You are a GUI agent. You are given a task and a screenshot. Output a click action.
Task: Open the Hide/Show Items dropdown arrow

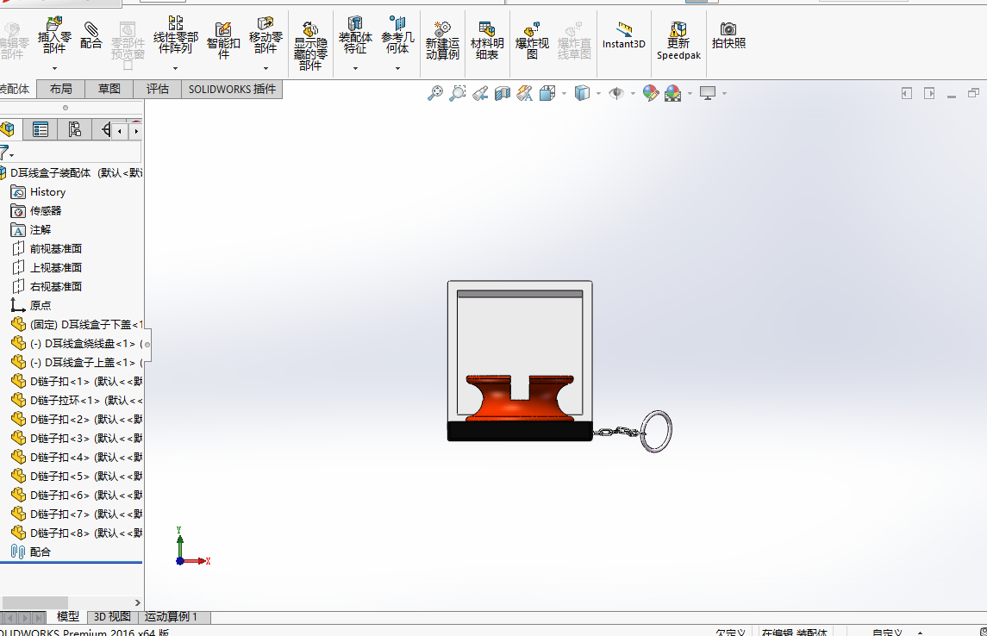coord(633,94)
